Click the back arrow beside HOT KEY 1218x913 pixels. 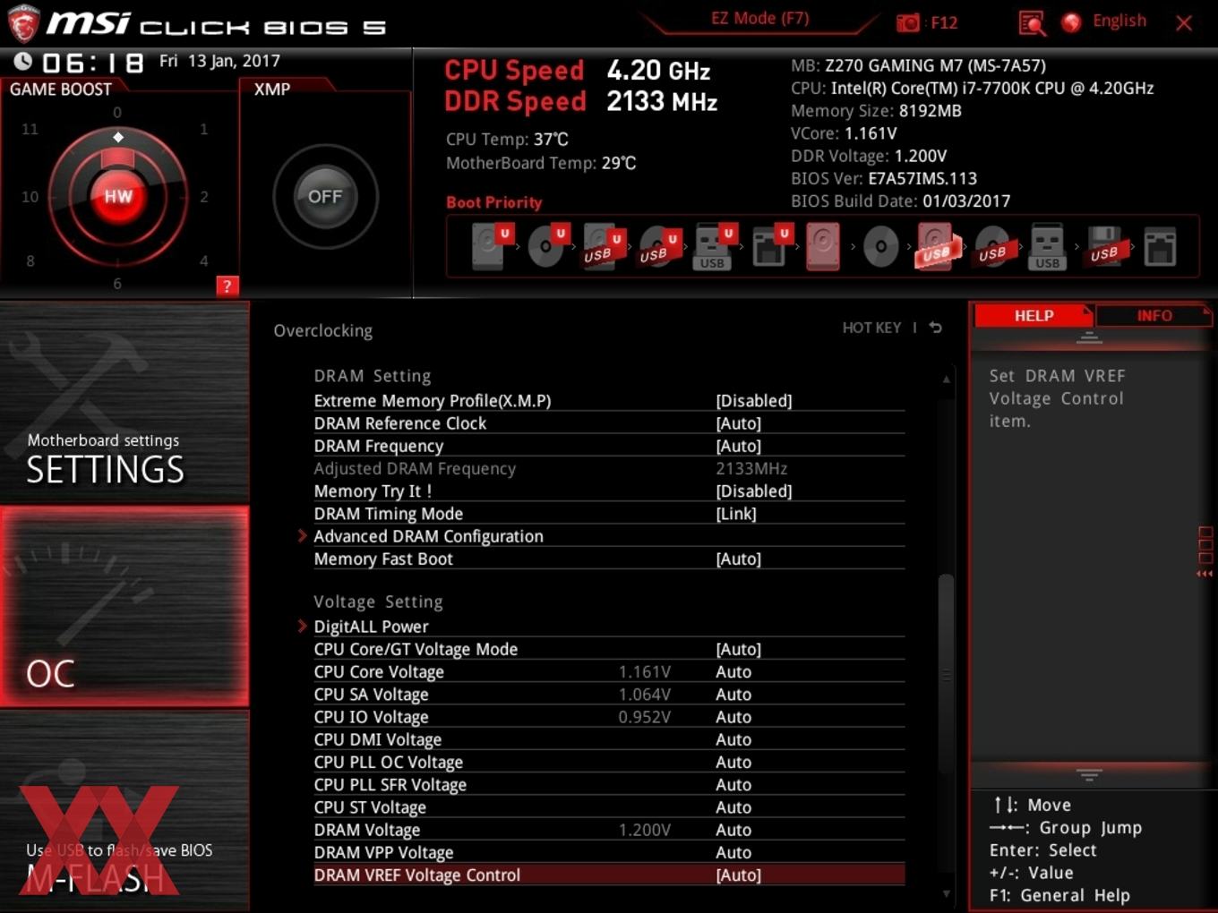coord(935,328)
